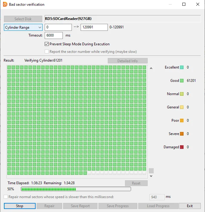The image size is (205, 212).
Task: Click the Normal color swatch
Action: pyautogui.click(x=182, y=94)
